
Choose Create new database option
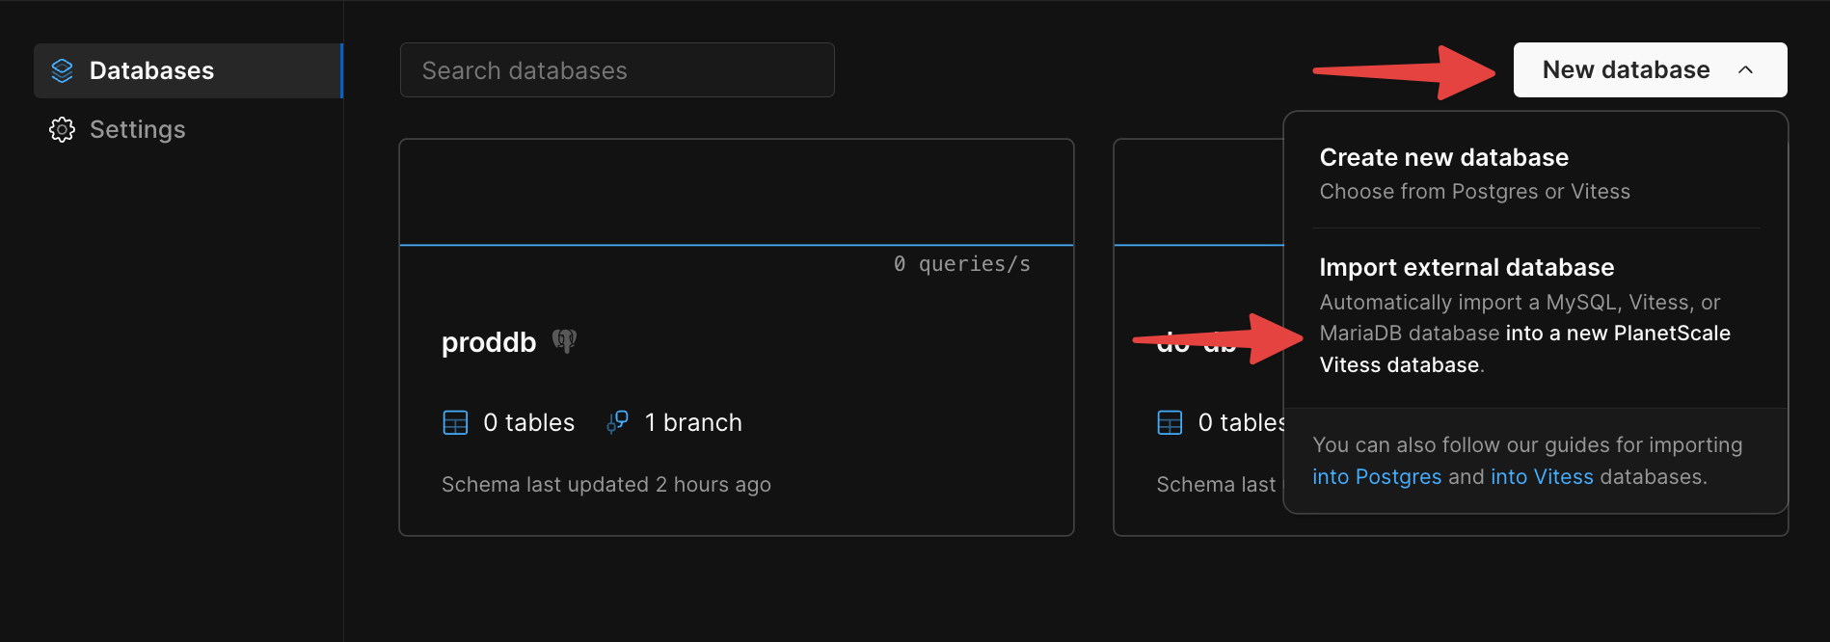[x=1536, y=174]
